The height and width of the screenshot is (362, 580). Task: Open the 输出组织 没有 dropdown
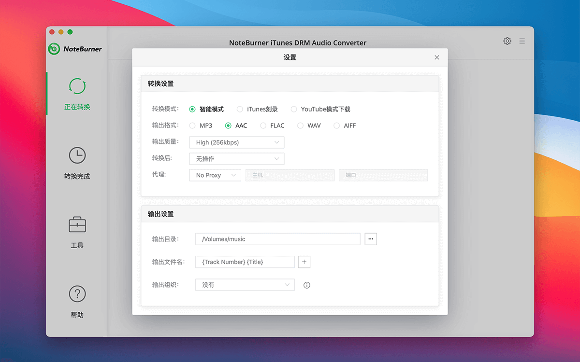click(x=245, y=285)
